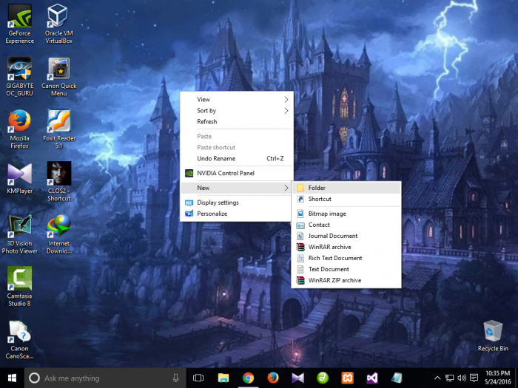518x388 pixels.
Task: Open the GeForce Experience desktop icon
Action: (20, 16)
